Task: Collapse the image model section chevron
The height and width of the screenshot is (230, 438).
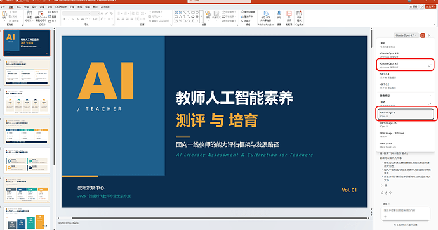Action: coord(430,96)
